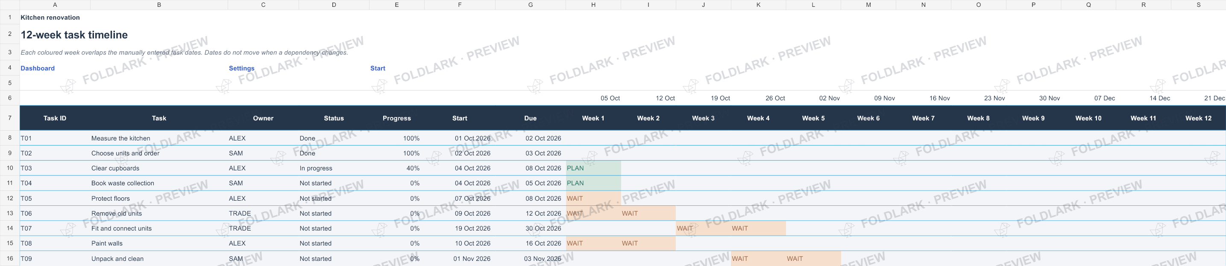Image resolution: width=1226 pixels, height=266 pixels.
Task: Select the Paint walls task cell
Action: click(159, 243)
